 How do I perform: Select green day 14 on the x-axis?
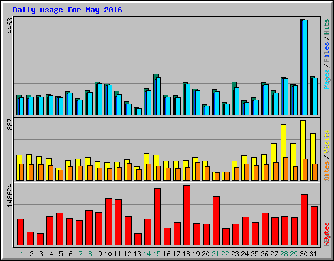point(147,254)
